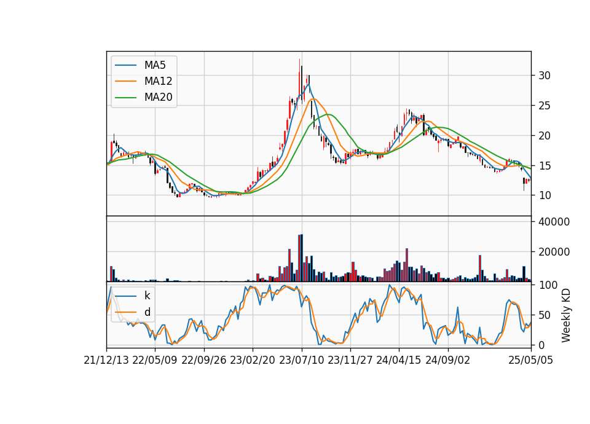The image size is (590, 424).
Task: Click the price axis value 25
Action: coord(545,106)
